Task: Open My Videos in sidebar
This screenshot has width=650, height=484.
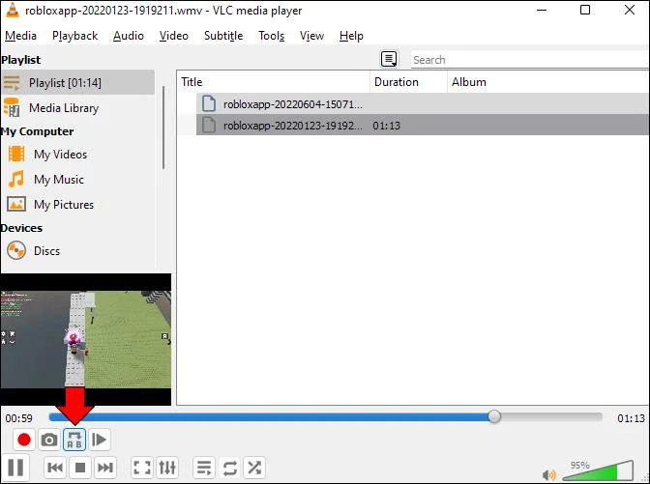Action: [x=78, y=155]
